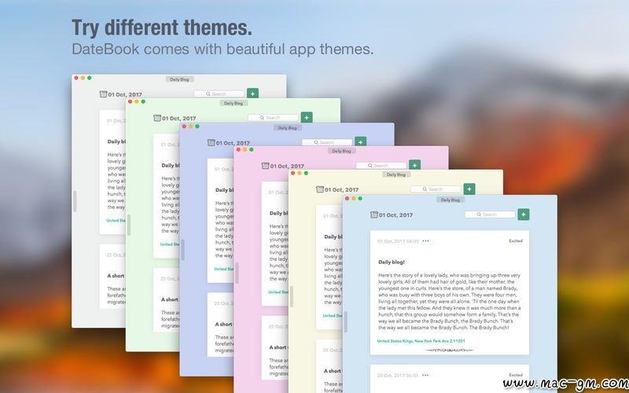Click the "Daily Blog" title of the pink window

(342, 151)
